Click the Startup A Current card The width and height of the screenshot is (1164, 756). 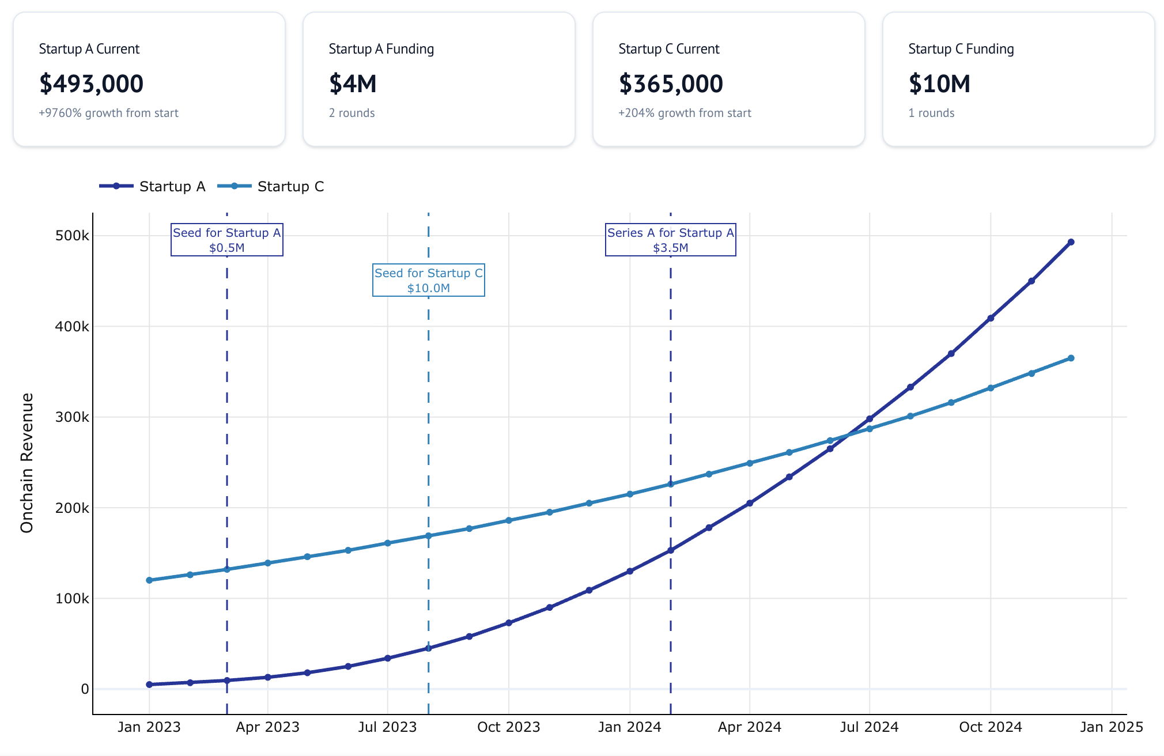coord(149,80)
